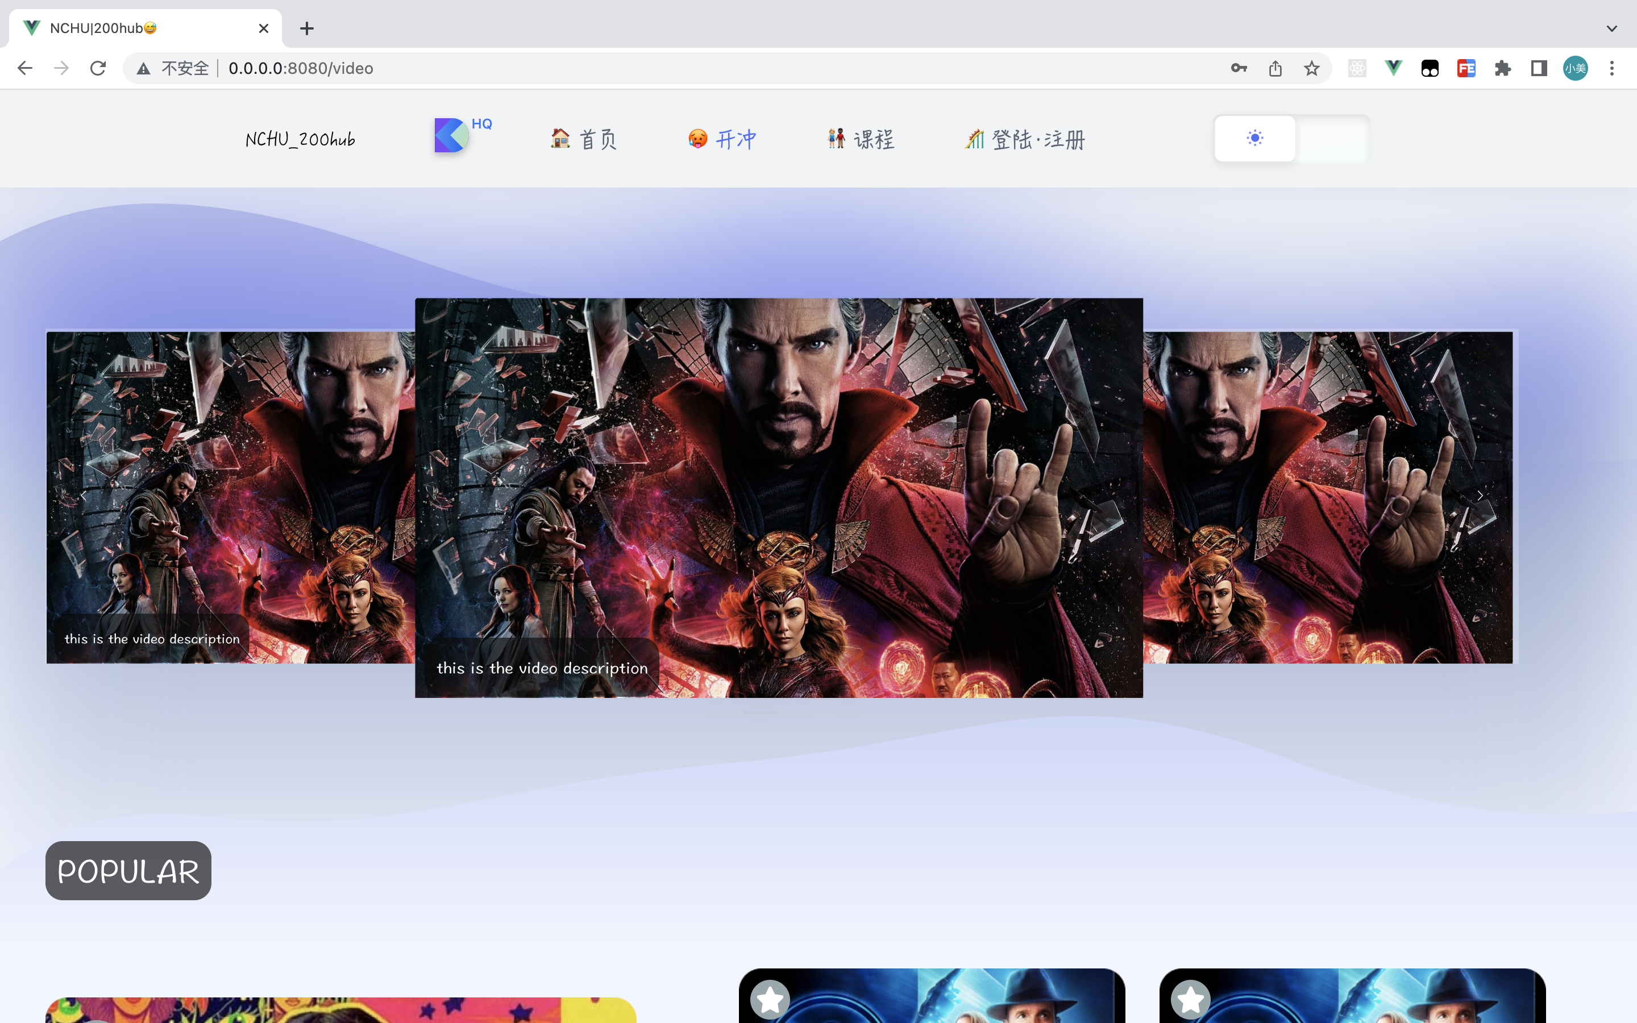
Task: Open the Chrome three-dot menu
Action: click(x=1611, y=68)
